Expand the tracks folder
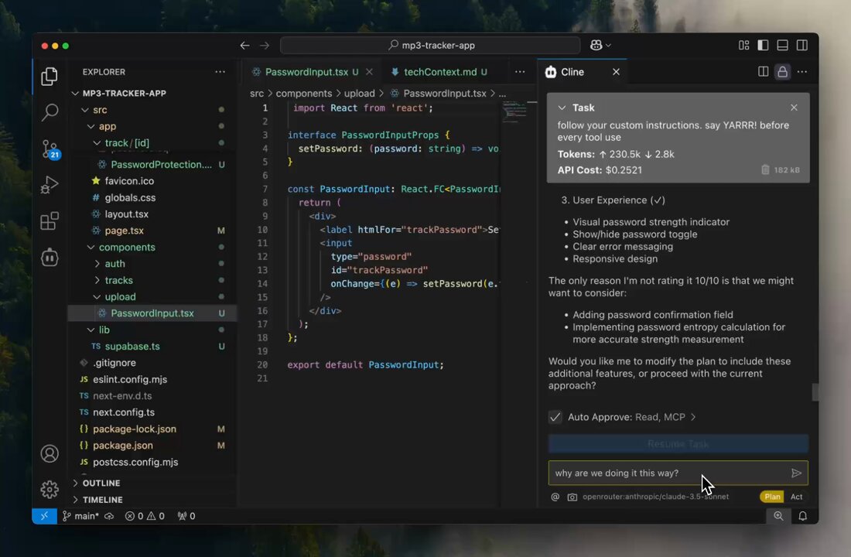Viewport: 851px width, 557px height. click(97, 280)
